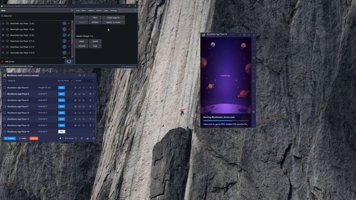Click the Folder button in instance manager footer

click(23, 138)
